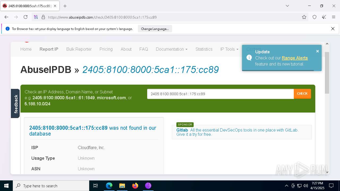Viewport: 340px width, 191px height.
Task: Open Bulk Reporter page
Action: pos(79,49)
